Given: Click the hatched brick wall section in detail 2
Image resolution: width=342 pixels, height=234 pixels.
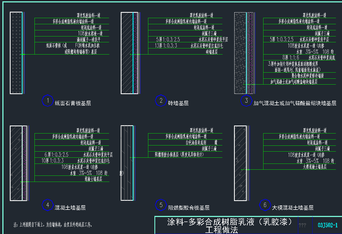Looking at the screenshot, I should [x=127, y=53].
